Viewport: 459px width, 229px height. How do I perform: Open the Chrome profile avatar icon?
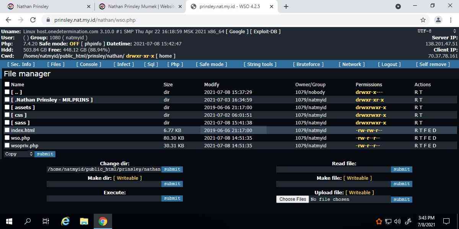438,20
